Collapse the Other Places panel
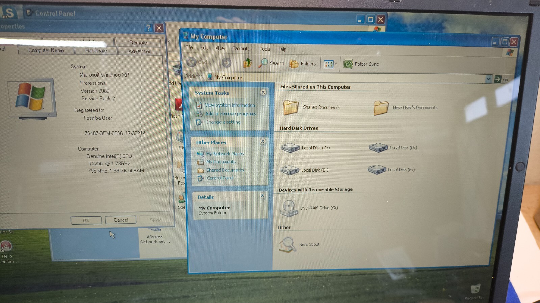Screen dimensions: 540x303 [263, 141]
